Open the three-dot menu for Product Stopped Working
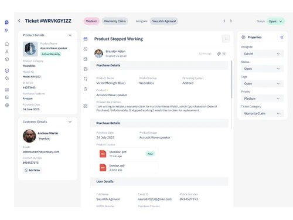The height and width of the screenshot is (220, 293). [226, 39]
